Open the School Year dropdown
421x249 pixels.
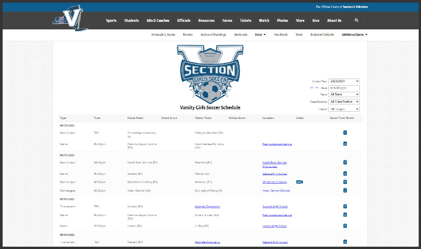coord(344,81)
